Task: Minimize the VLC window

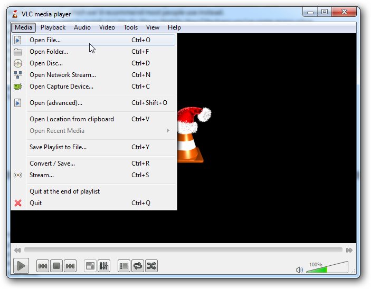Action: 310,12
